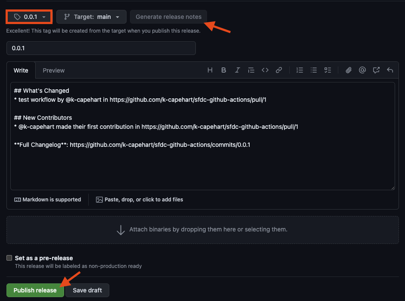This screenshot has height=301, width=405.
Task: Click the down arrow icon for attaching binaries
Action: pos(121,230)
